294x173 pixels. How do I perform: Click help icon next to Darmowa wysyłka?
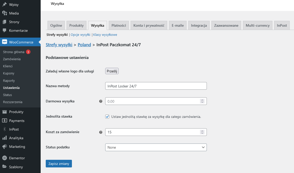(x=101, y=101)
